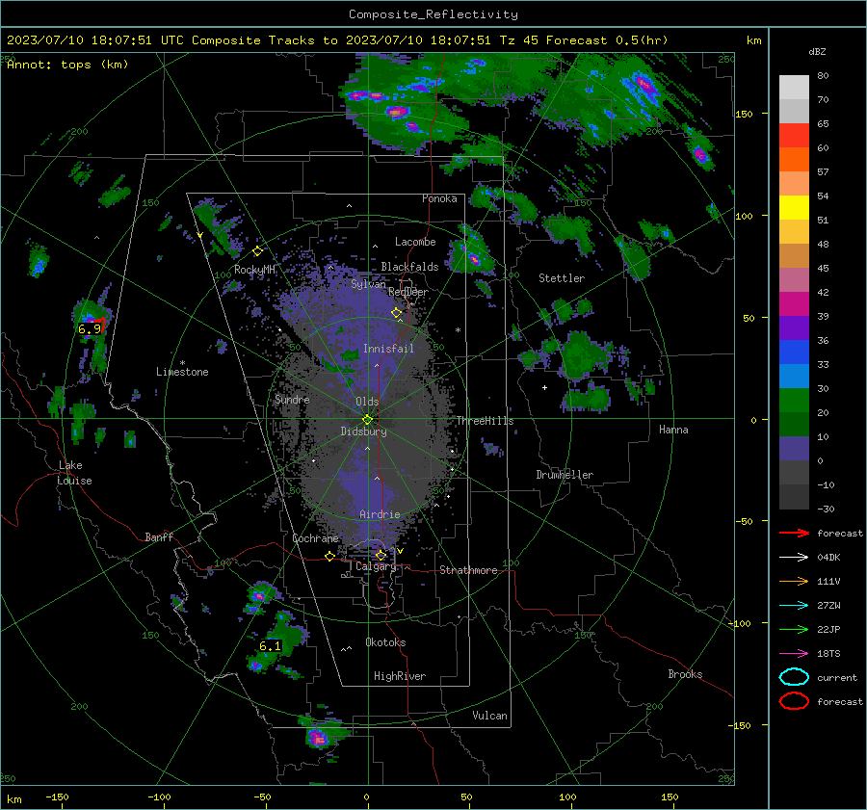
Task: Click the Sylvan label
Action: tap(368, 284)
